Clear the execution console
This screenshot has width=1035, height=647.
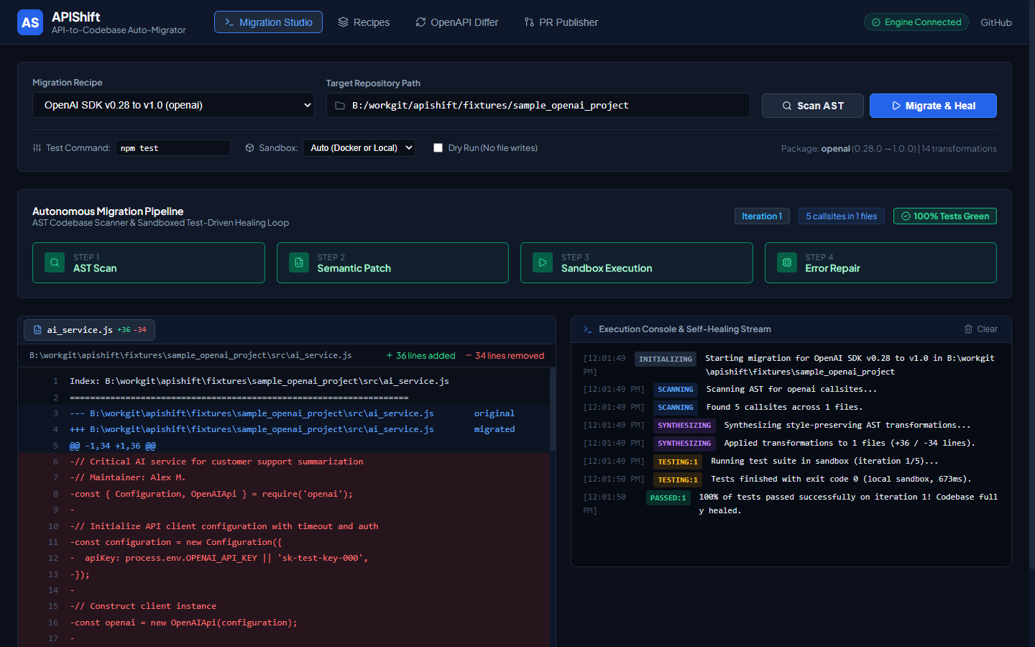(x=981, y=329)
